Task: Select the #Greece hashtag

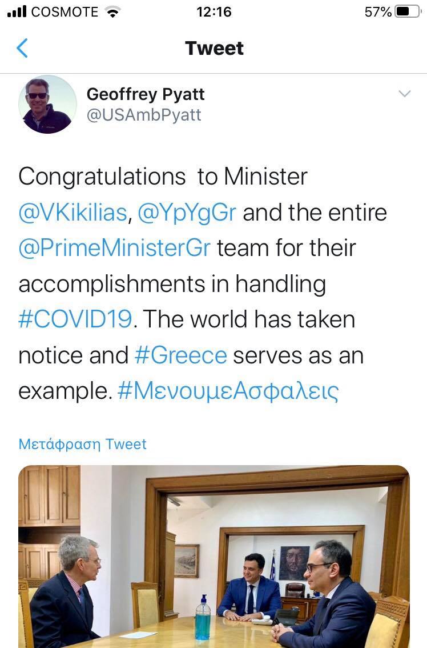Action: click(x=181, y=355)
